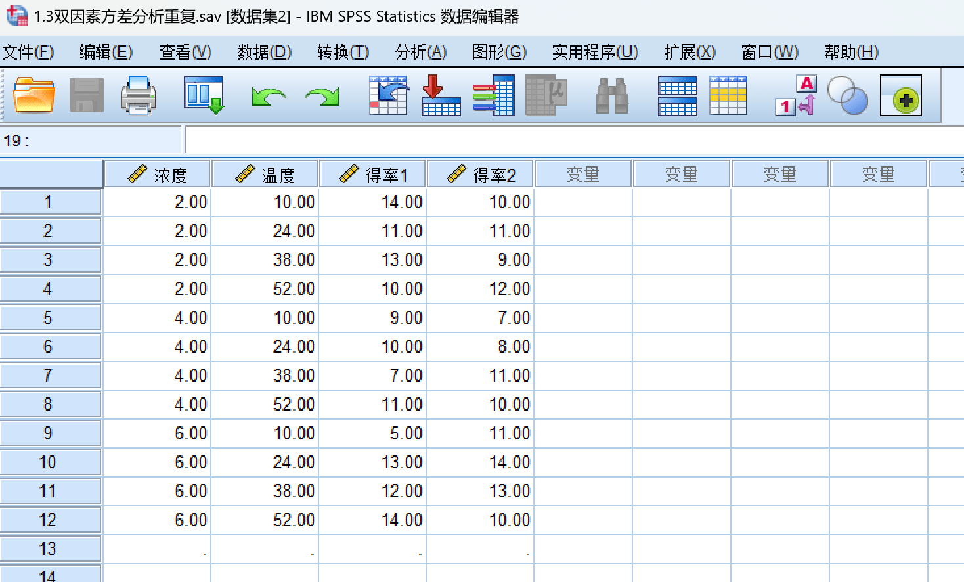Click the Go to variable icon
The image size is (964, 582).
(441, 96)
